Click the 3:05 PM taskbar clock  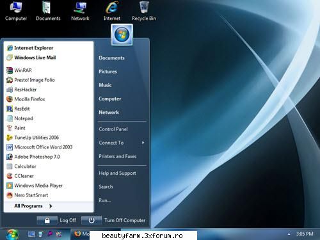pos(305,234)
